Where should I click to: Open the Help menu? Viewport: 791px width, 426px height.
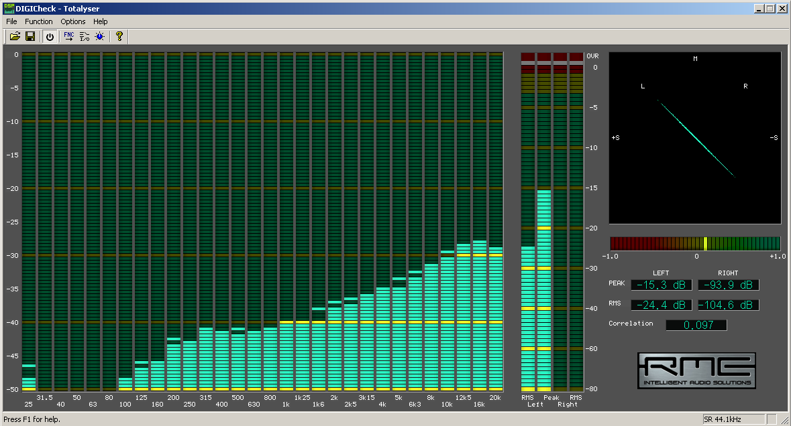101,21
